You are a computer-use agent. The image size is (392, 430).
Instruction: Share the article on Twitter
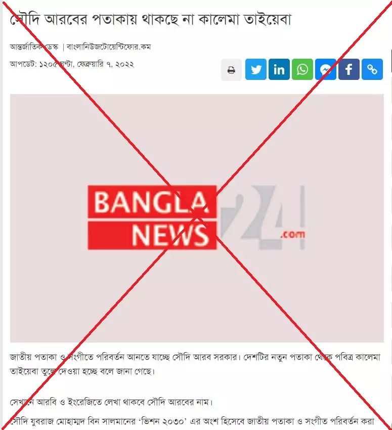tap(256, 69)
